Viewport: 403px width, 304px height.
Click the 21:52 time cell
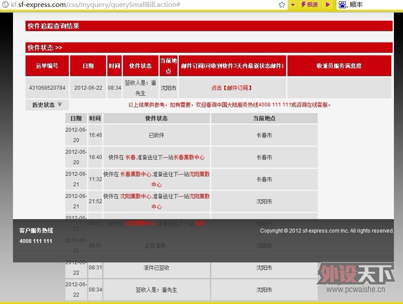tap(95, 201)
